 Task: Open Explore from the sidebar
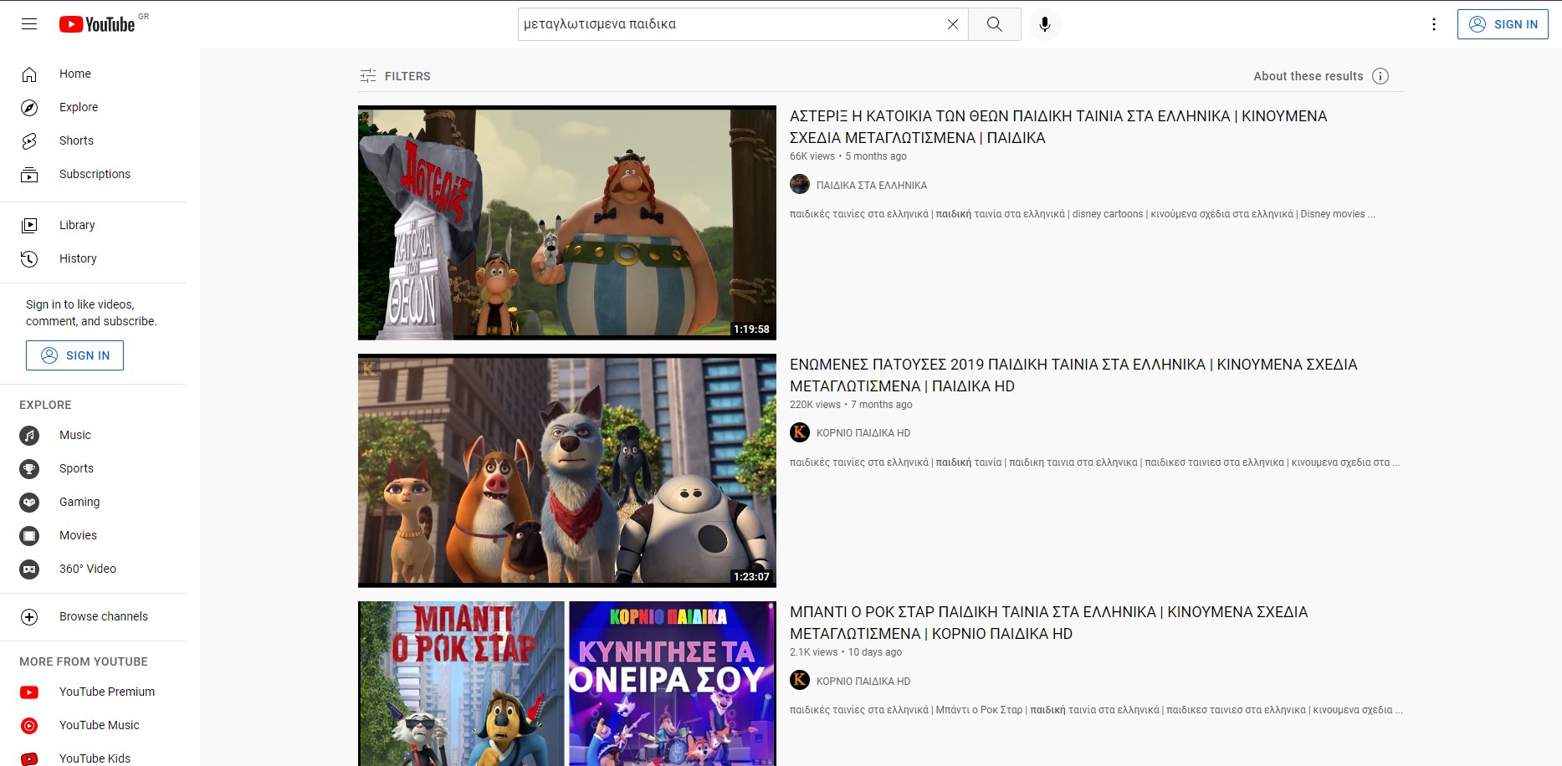click(78, 107)
